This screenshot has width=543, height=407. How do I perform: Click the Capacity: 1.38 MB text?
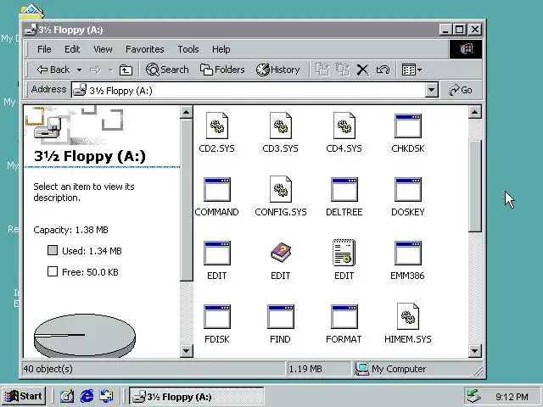[x=71, y=230]
